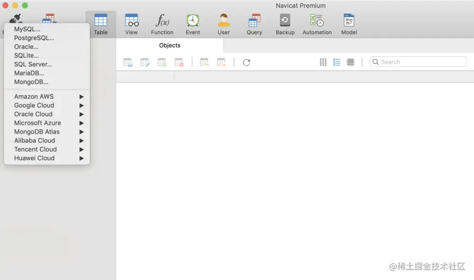Click the Design Table pencil icon
474x280 pixels.
[145, 62]
